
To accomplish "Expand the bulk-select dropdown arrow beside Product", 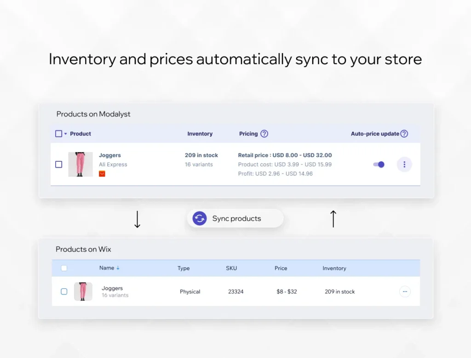I will point(65,134).
